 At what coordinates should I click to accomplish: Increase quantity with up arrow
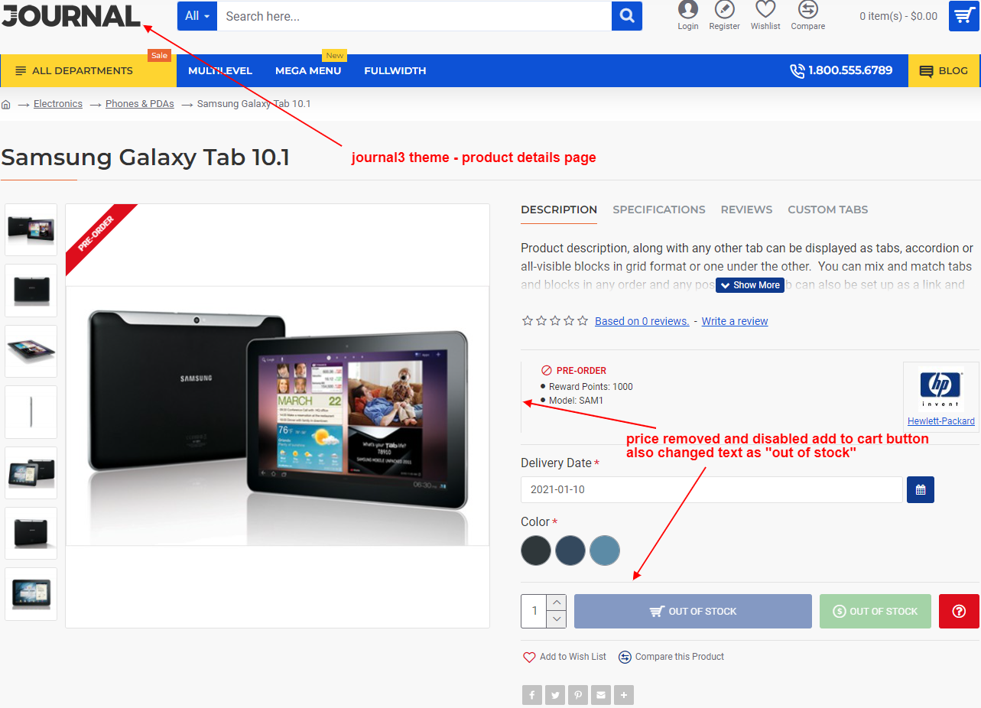[x=557, y=602]
